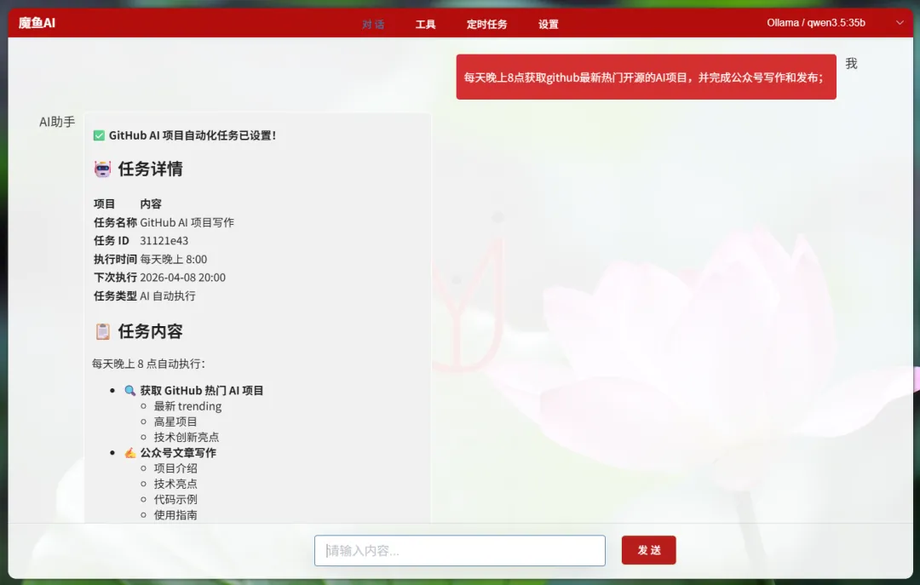Click the 执行时间 row label
The height and width of the screenshot is (585, 920).
pyautogui.click(x=115, y=260)
